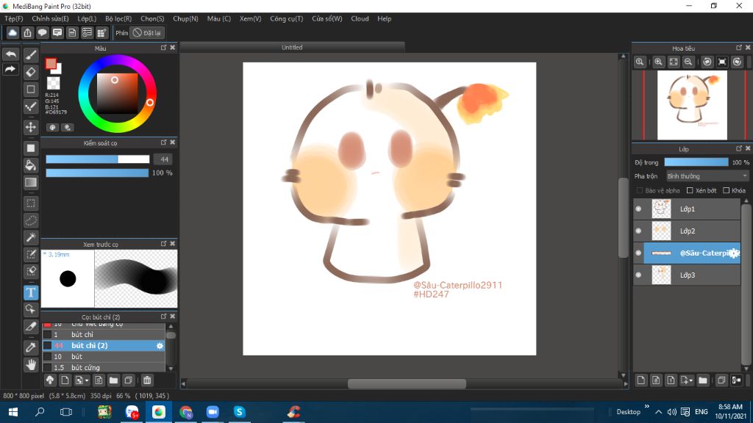This screenshot has height=423, width=753.
Task: Toggle visibility of Lớp2 layer
Action: click(638, 231)
